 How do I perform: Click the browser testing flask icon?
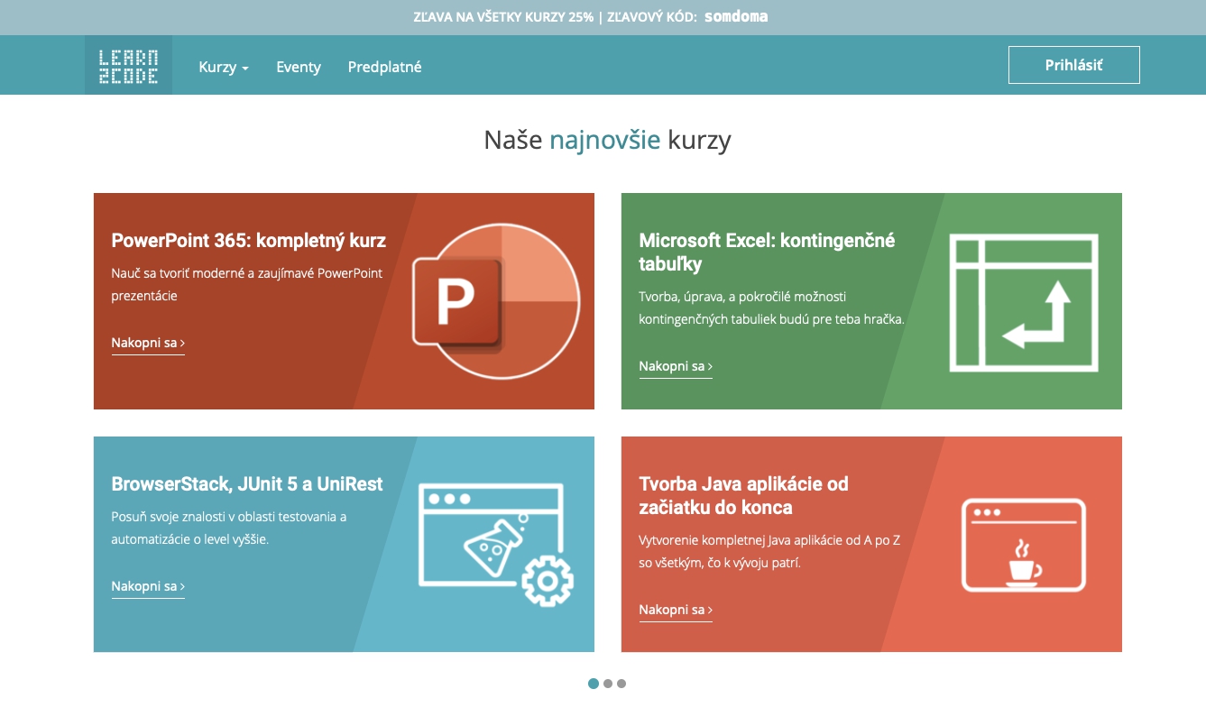tap(496, 544)
